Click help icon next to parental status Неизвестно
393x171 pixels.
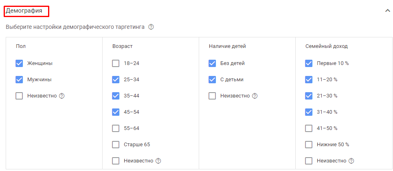point(255,96)
